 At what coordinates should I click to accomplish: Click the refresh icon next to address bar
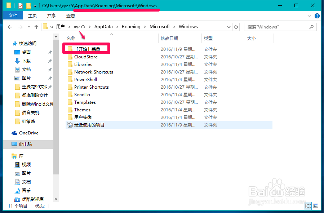237,26
